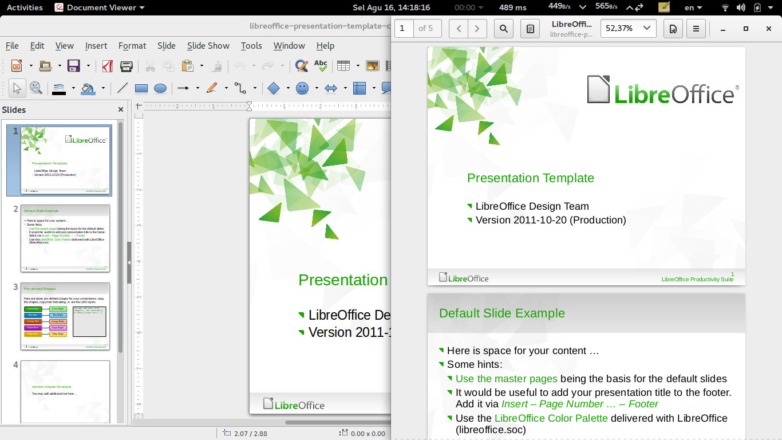782x440 pixels.
Task: Save the presentation with the floppy disk icon
Action: pyautogui.click(x=74, y=66)
